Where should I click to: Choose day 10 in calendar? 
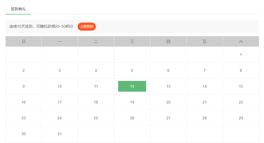(60, 86)
